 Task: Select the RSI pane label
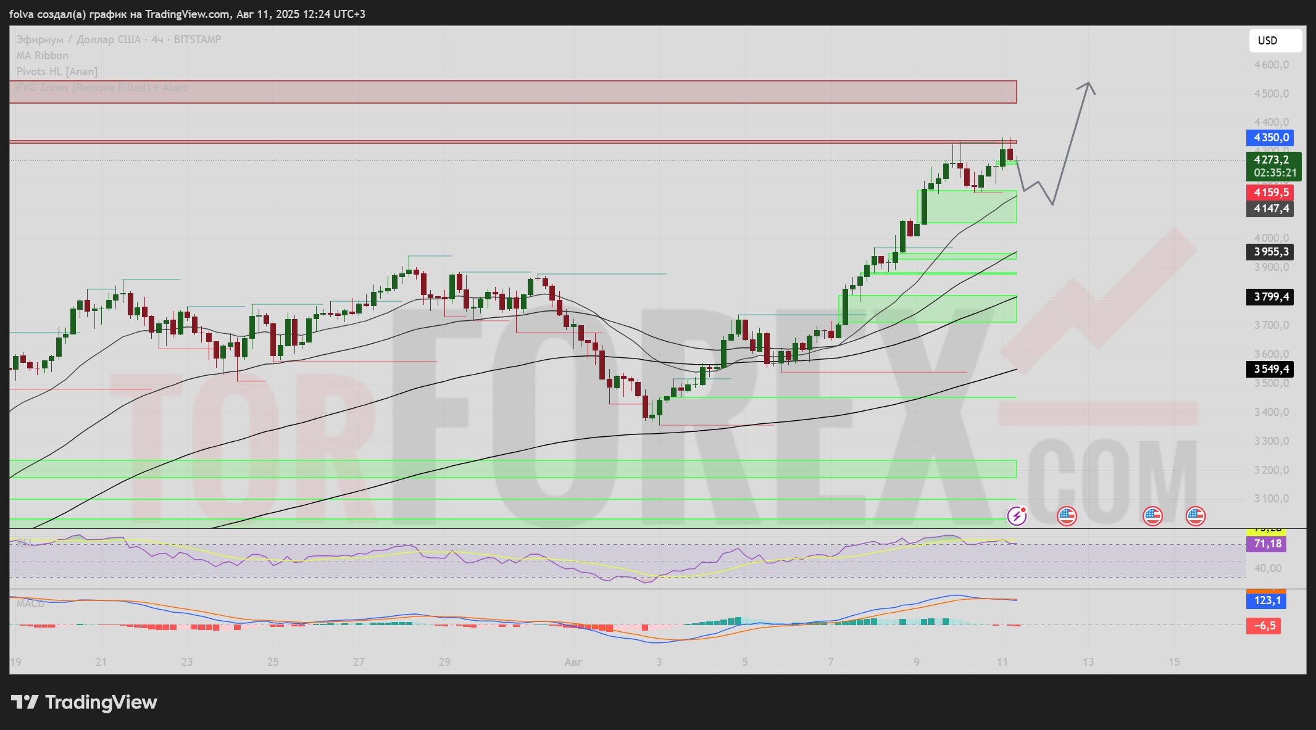[23, 542]
